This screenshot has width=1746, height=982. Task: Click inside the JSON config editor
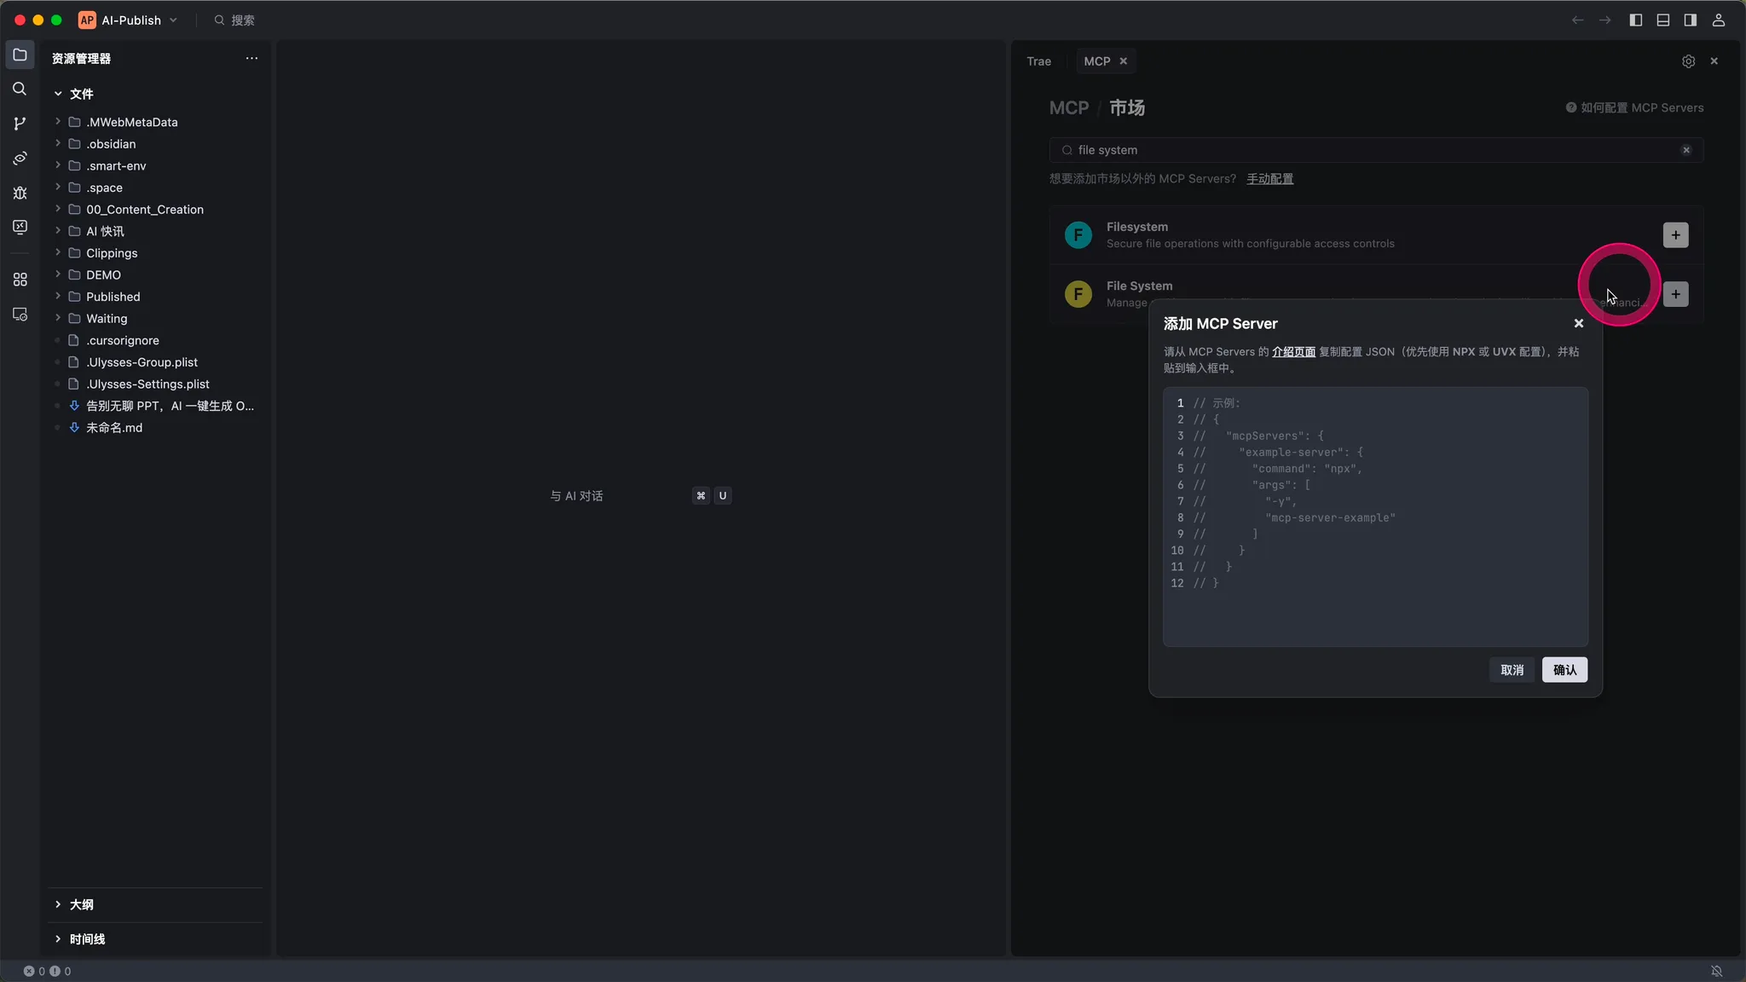click(1374, 517)
